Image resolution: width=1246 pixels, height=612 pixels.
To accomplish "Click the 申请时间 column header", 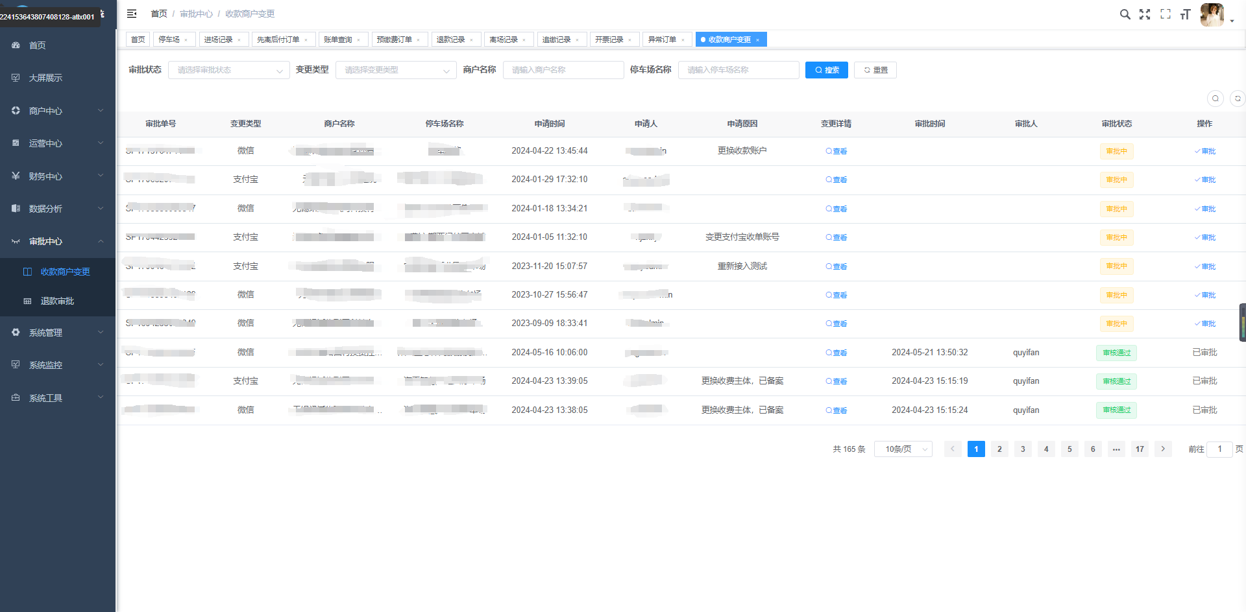I will point(550,124).
